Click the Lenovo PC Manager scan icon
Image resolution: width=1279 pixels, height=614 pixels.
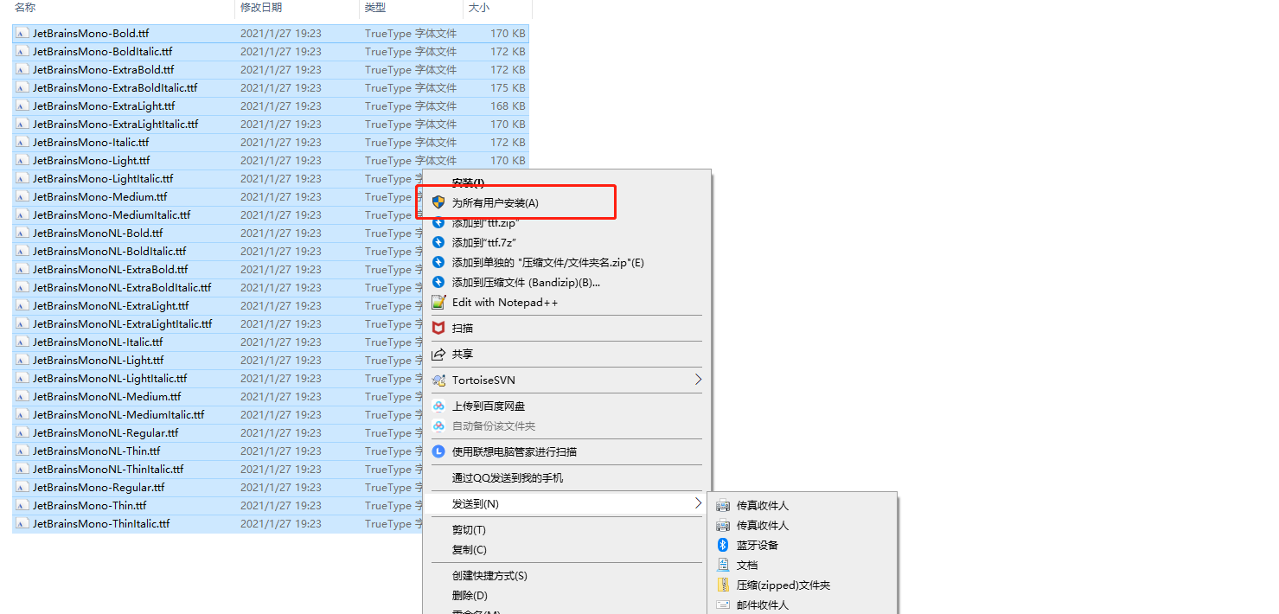(438, 451)
